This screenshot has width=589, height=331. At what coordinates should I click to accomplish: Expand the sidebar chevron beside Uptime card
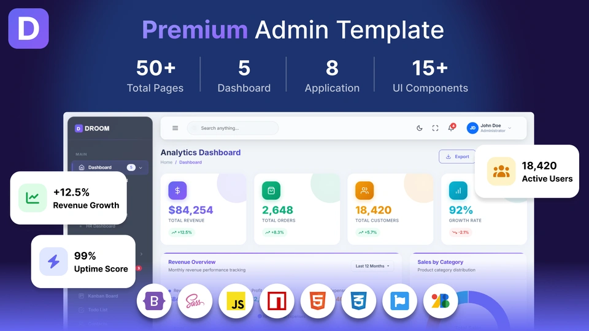tap(141, 254)
